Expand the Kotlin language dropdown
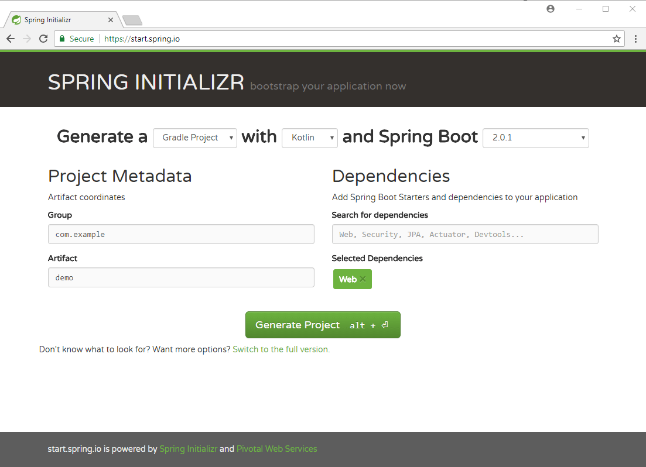This screenshot has width=646, height=467. pos(309,138)
